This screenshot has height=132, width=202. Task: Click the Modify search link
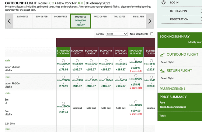tap(195, 42)
